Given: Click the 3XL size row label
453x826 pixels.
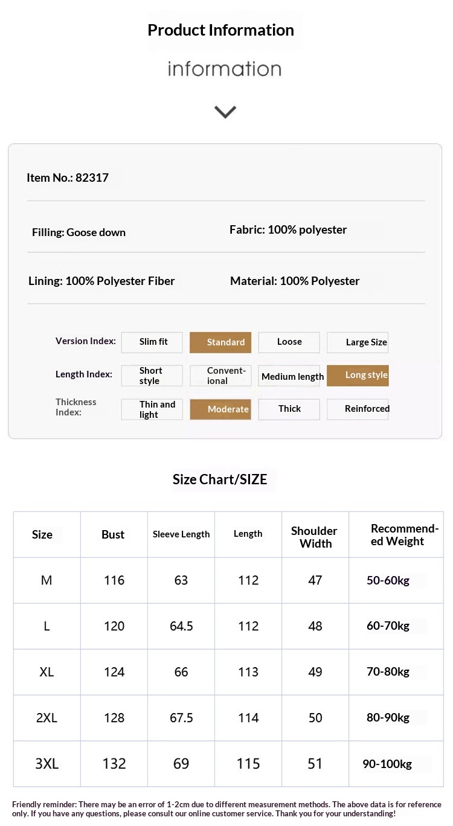Looking at the screenshot, I should (47, 764).
